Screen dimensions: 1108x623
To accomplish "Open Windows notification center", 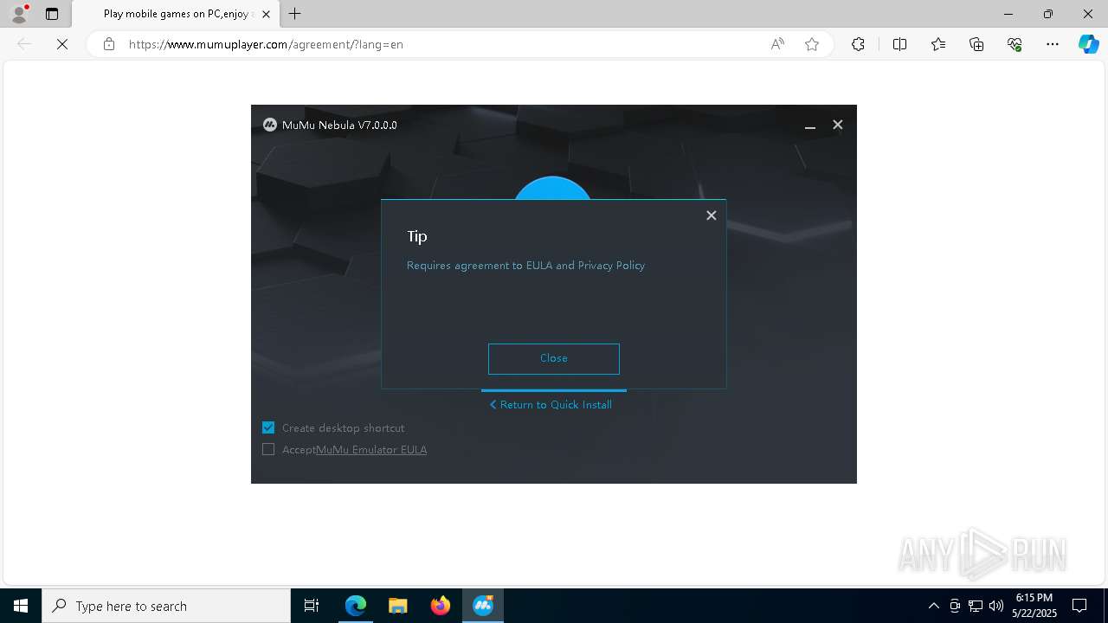I will click(x=1079, y=606).
